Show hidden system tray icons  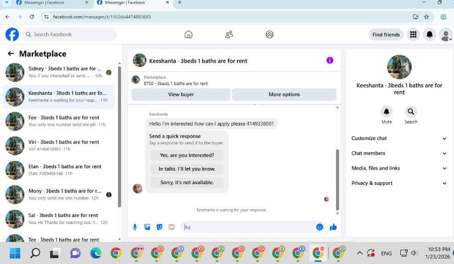tap(359, 253)
